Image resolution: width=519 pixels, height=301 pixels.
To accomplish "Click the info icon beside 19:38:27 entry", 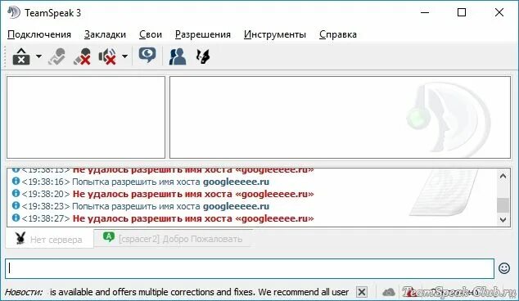I will pyautogui.click(x=16, y=218).
